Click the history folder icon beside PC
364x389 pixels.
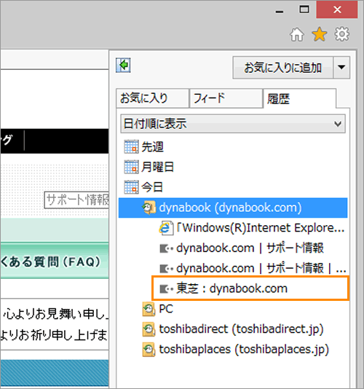point(149,309)
